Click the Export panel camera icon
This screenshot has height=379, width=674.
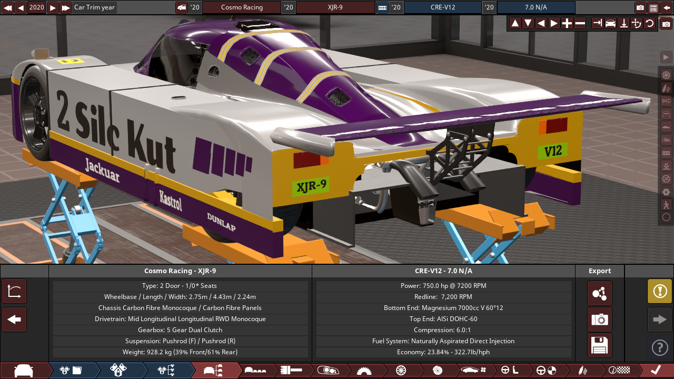pos(600,320)
